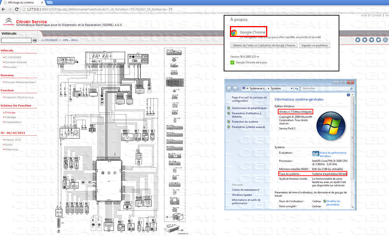Click the magnifier icon in Rechercher field

tap(351, 89)
